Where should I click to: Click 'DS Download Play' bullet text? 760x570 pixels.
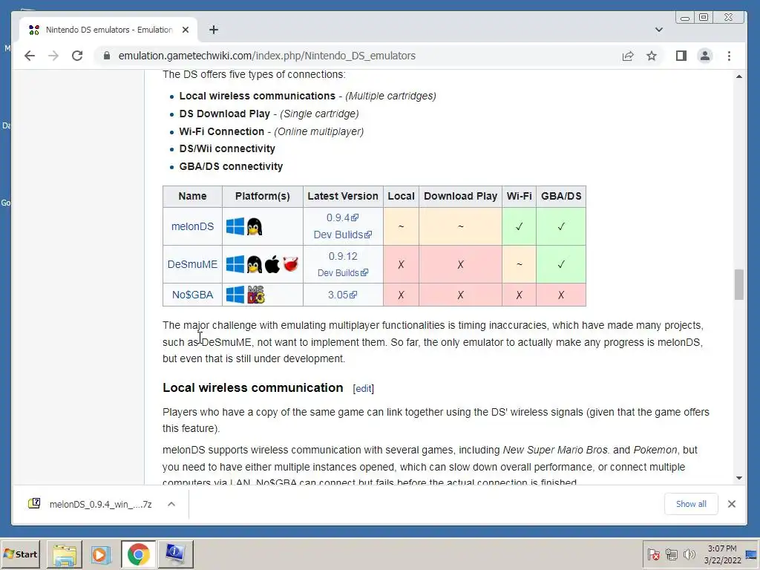click(x=224, y=114)
